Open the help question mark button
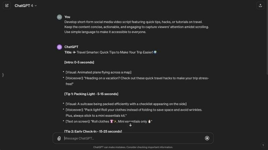The image size is (268, 150). pos(263,145)
